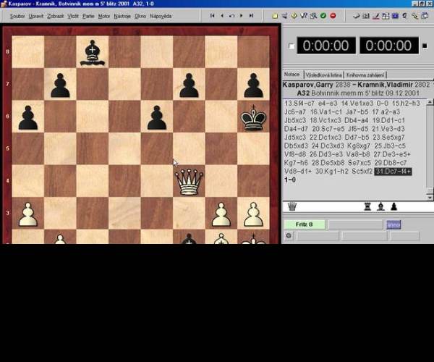This screenshot has height=362, width=434.
Task: Open the Motor menu
Action: pyautogui.click(x=103, y=16)
